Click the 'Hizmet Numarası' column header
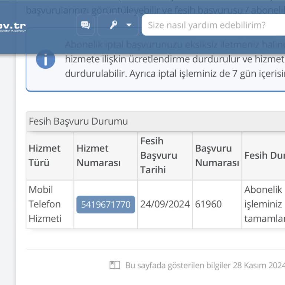The height and width of the screenshot is (285, 285). (x=106, y=155)
